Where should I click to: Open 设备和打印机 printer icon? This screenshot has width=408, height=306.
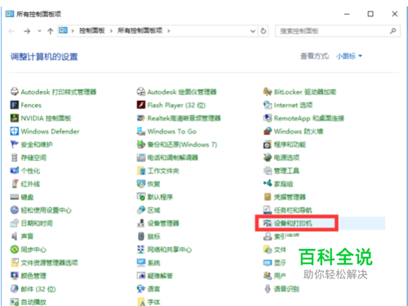pos(268,223)
